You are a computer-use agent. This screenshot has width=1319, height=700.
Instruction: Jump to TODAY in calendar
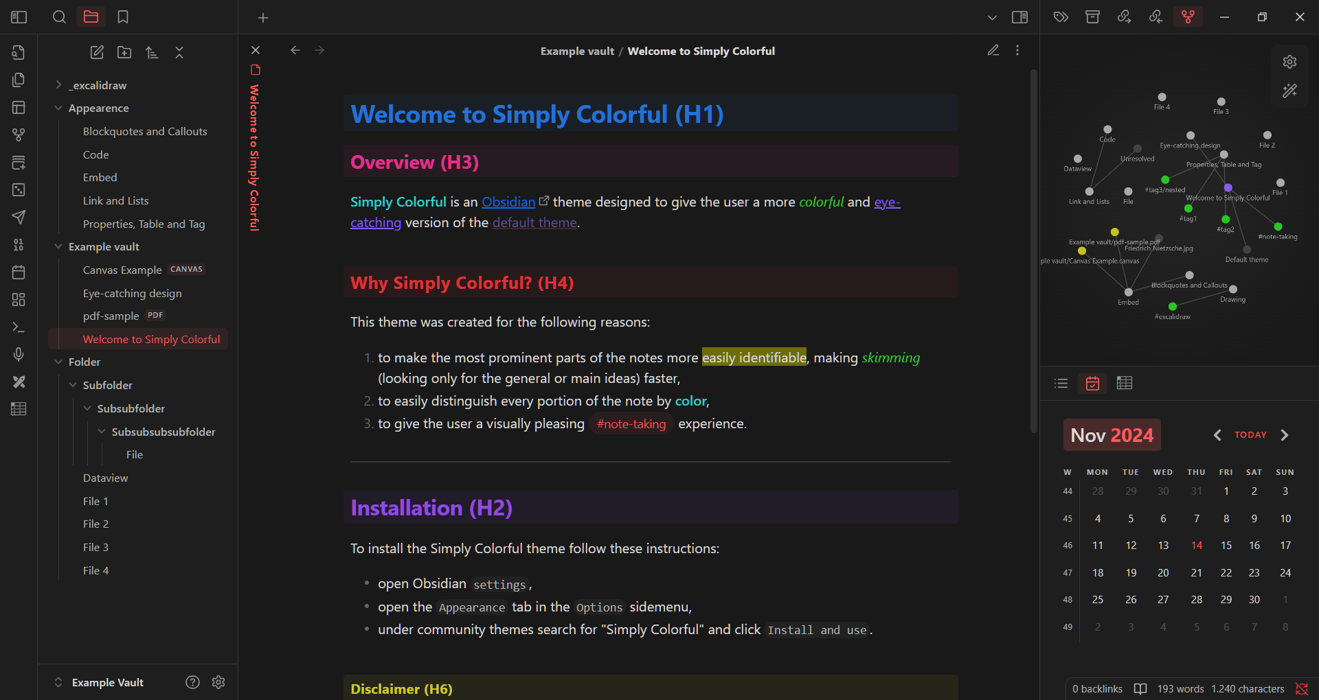(1250, 435)
